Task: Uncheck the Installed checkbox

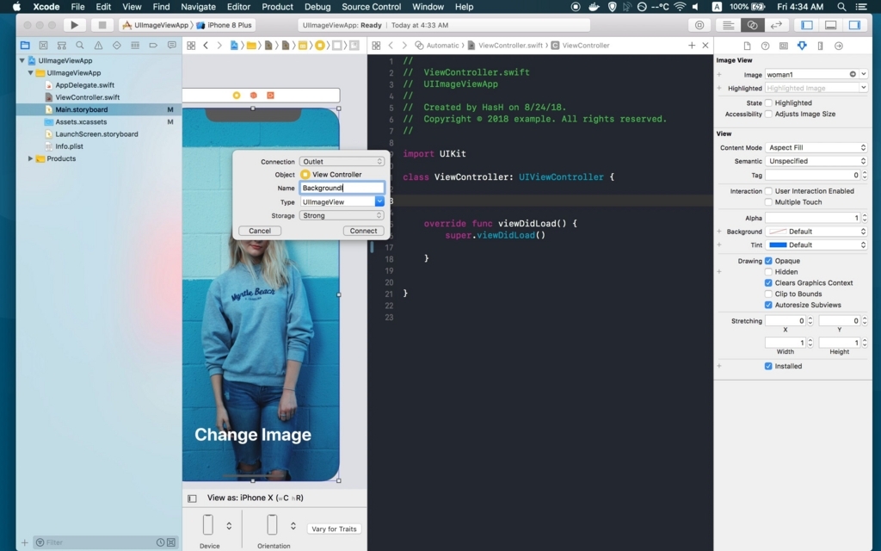Action: (x=768, y=366)
